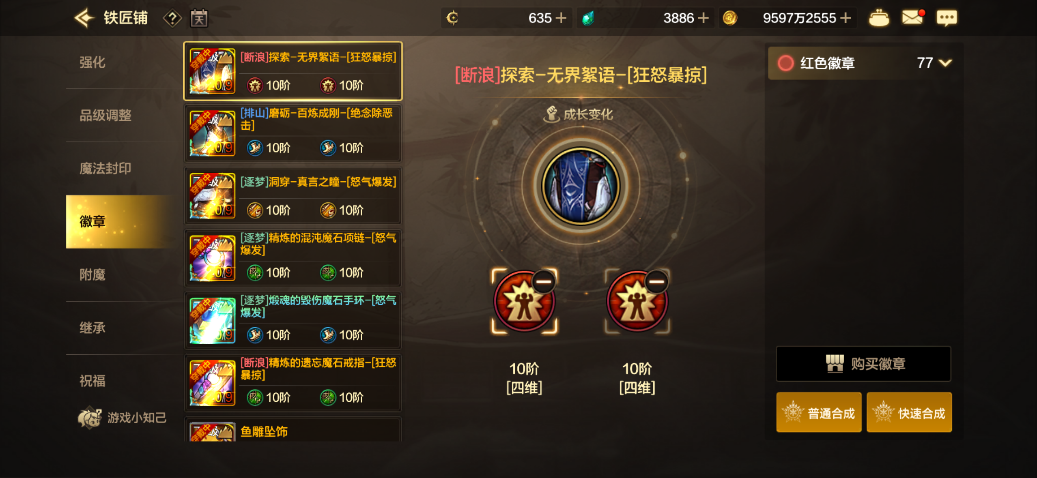The height and width of the screenshot is (478, 1037).
Task: Open the calendar icon in header
Action: coord(199,18)
